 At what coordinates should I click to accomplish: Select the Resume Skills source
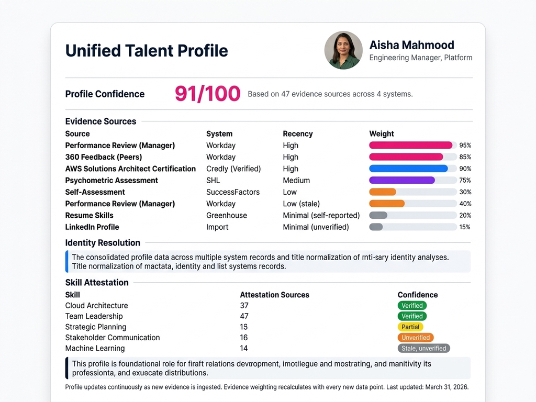(x=90, y=215)
